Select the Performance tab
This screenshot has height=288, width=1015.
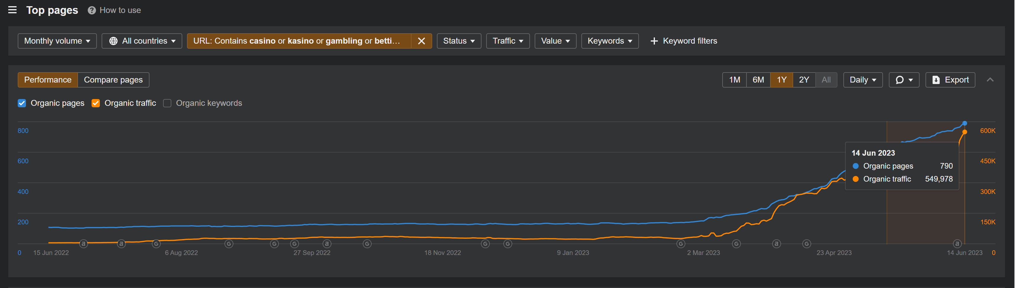(48, 80)
